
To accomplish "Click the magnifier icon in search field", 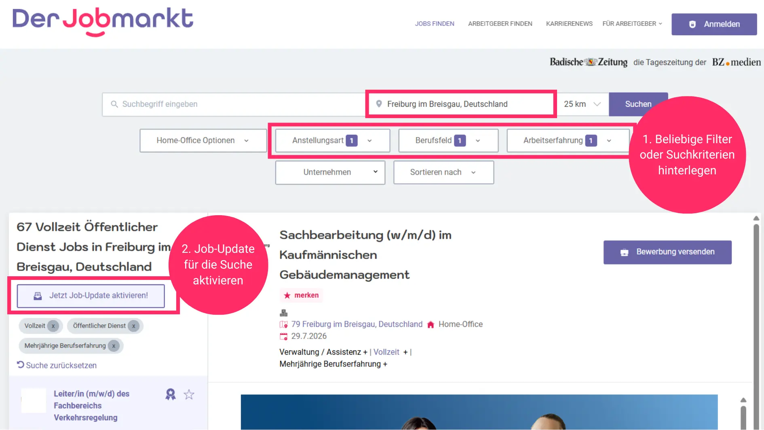I will pyautogui.click(x=114, y=104).
